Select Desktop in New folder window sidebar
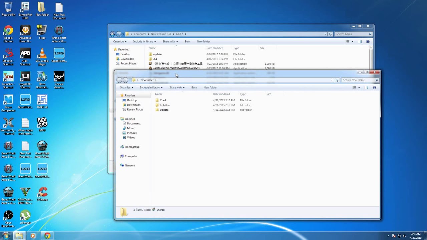Image resolution: width=427 pixels, height=240 pixels. (x=132, y=100)
